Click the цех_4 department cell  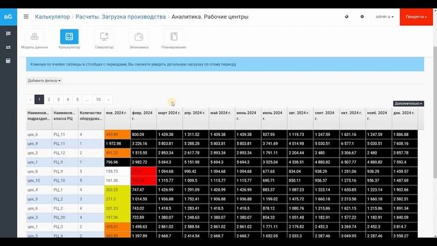[39, 190]
